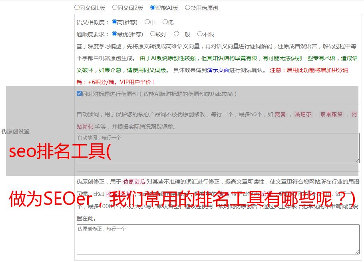Set 通顺度要求 to 一般
This screenshot has width=364, height=262.
click(x=176, y=34)
